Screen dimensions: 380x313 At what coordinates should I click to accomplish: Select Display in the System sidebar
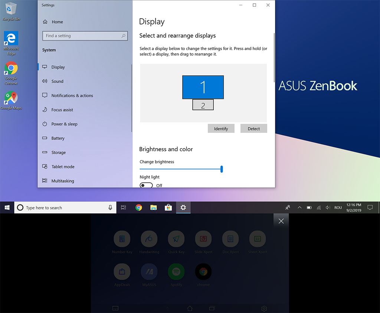[x=85, y=67]
